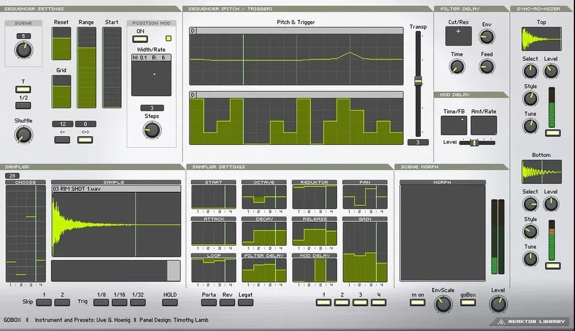Select Trig 1/32 button
Image resolution: width=575 pixels, height=331 pixels.
(x=138, y=303)
